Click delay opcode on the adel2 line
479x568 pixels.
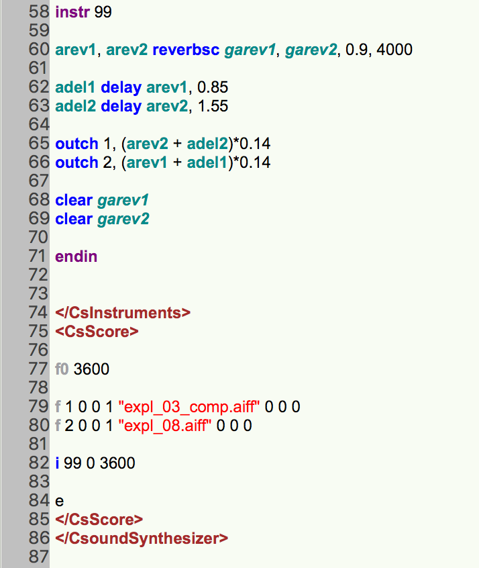tap(121, 106)
